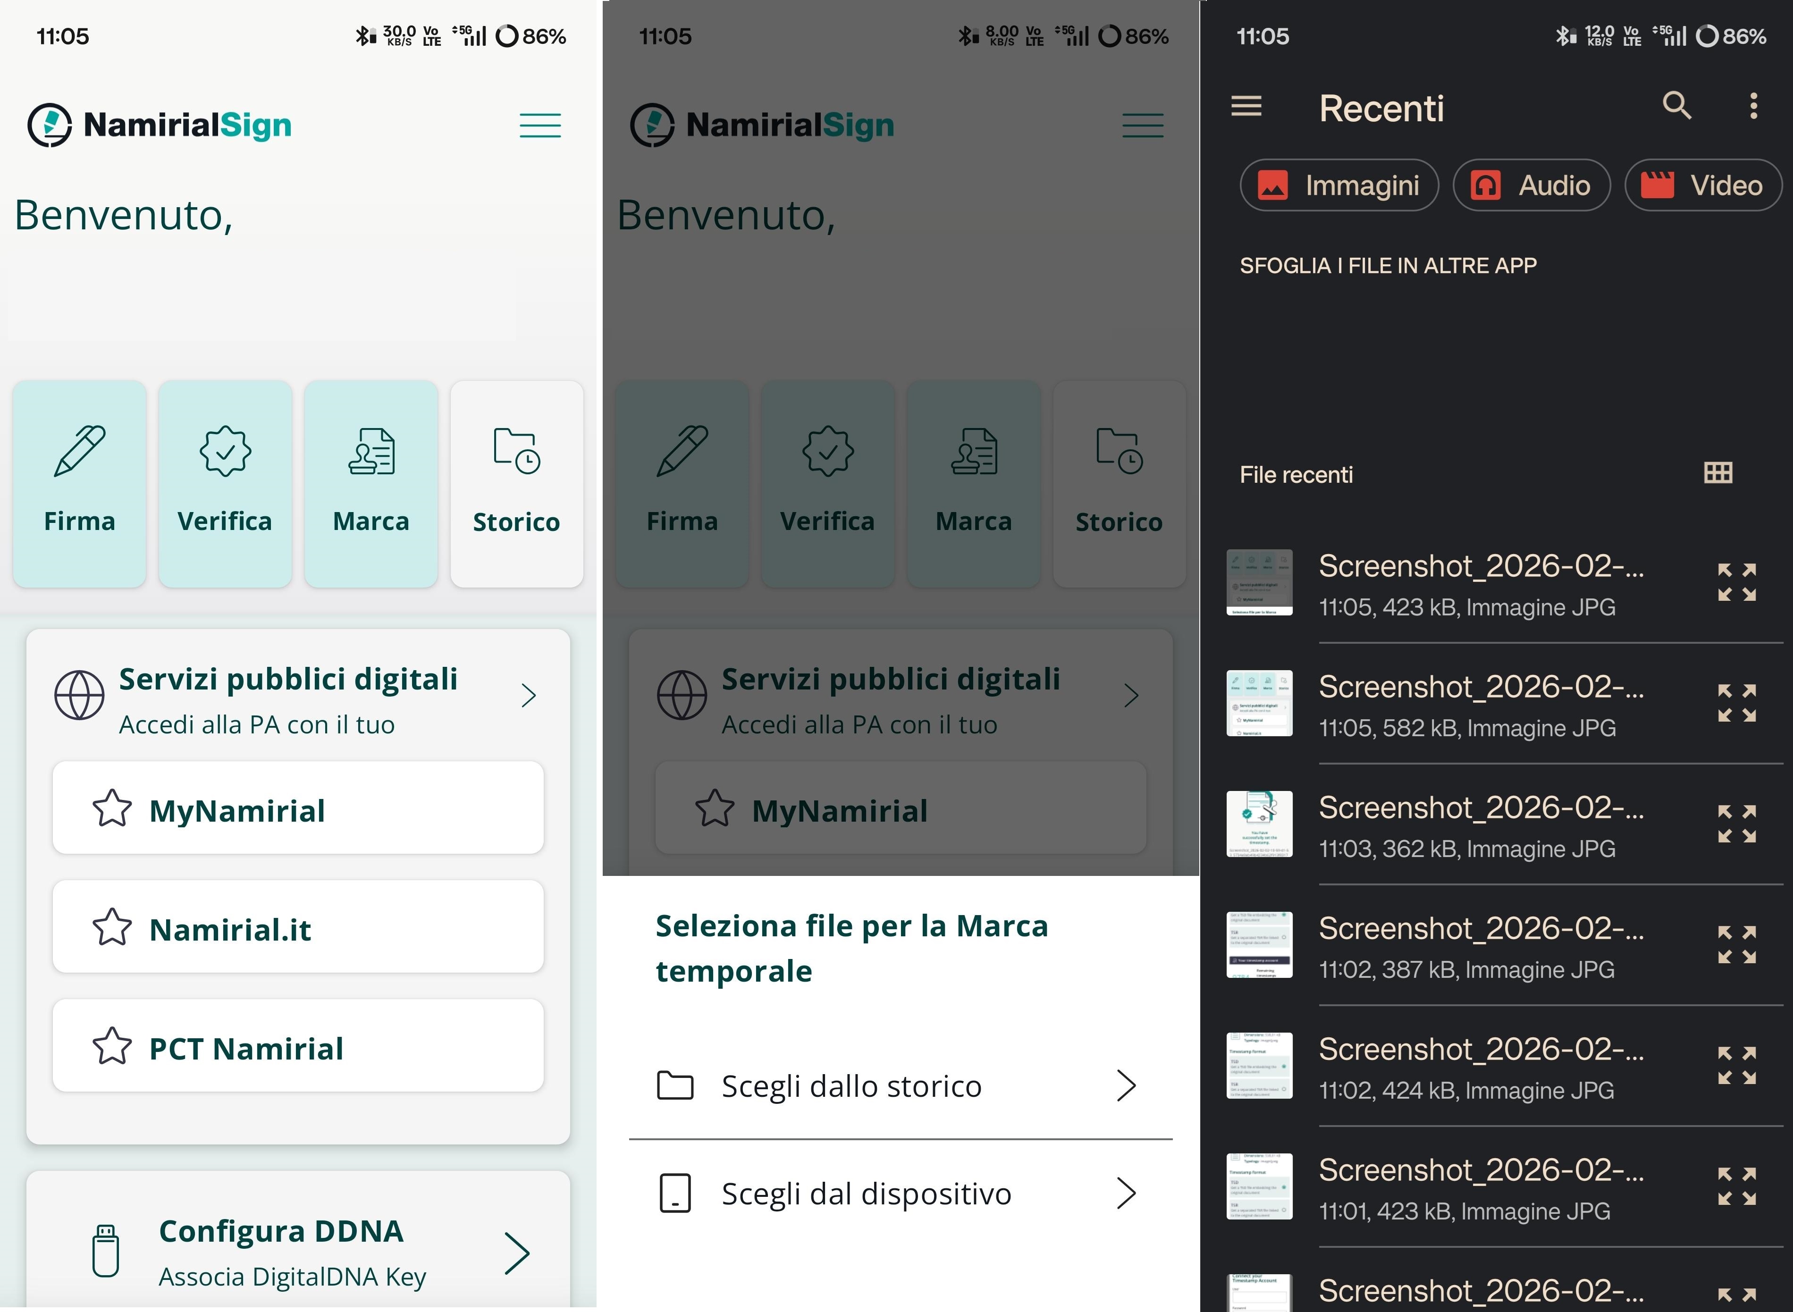Viewport: 1793px width, 1312px height.
Task: Preview the 362 kB screenshot with its expand icon
Action: [x=1737, y=824]
